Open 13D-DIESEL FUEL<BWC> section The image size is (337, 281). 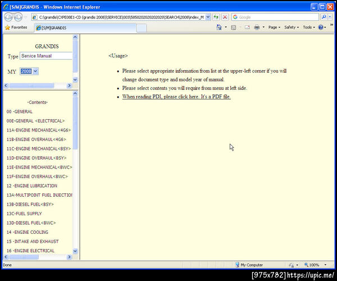pos(31,223)
